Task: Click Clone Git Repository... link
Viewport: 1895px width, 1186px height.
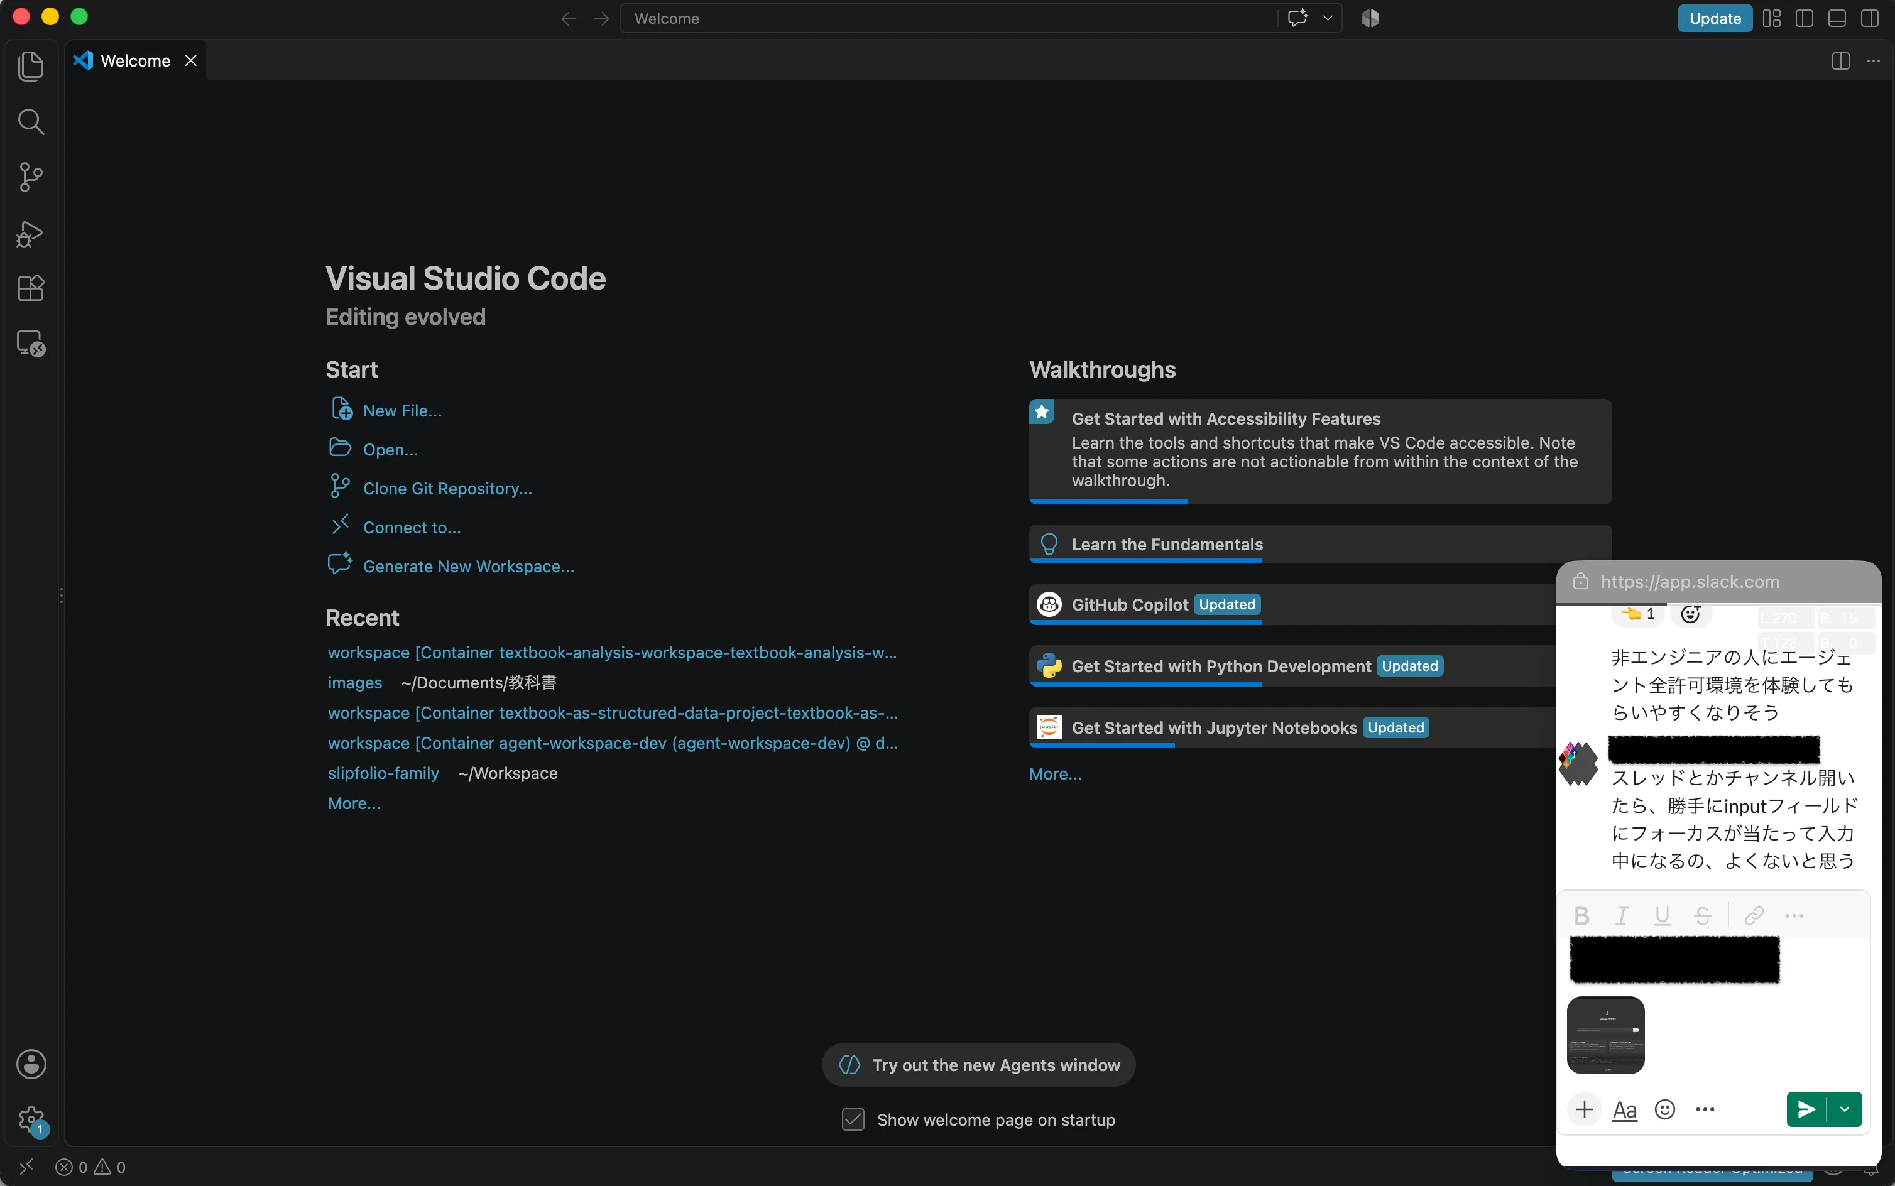Action: tap(447, 489)
